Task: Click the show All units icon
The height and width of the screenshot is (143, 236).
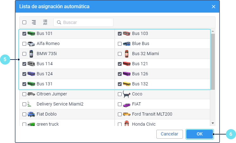Action: click(45, 22)
